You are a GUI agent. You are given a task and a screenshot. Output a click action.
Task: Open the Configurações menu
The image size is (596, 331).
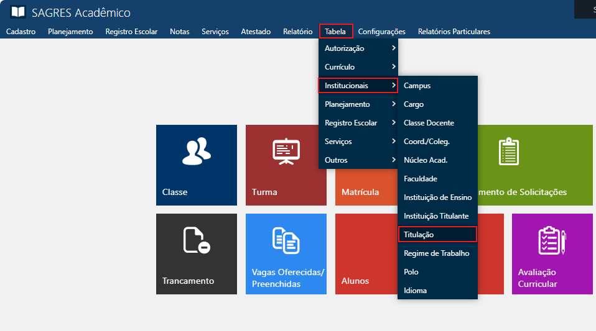tap(381, 32)
